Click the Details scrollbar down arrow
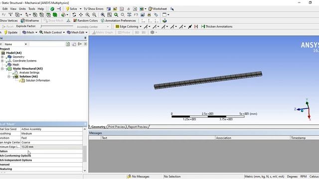Image resolution: width=319 pixels, height=179 pixels. click(x=85, y=171)
